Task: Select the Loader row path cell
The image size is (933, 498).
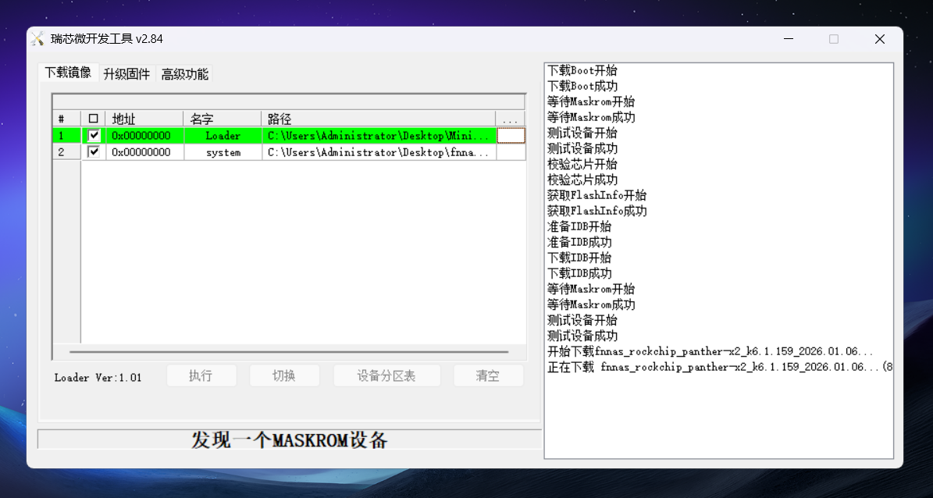Action: click(378, 136)
